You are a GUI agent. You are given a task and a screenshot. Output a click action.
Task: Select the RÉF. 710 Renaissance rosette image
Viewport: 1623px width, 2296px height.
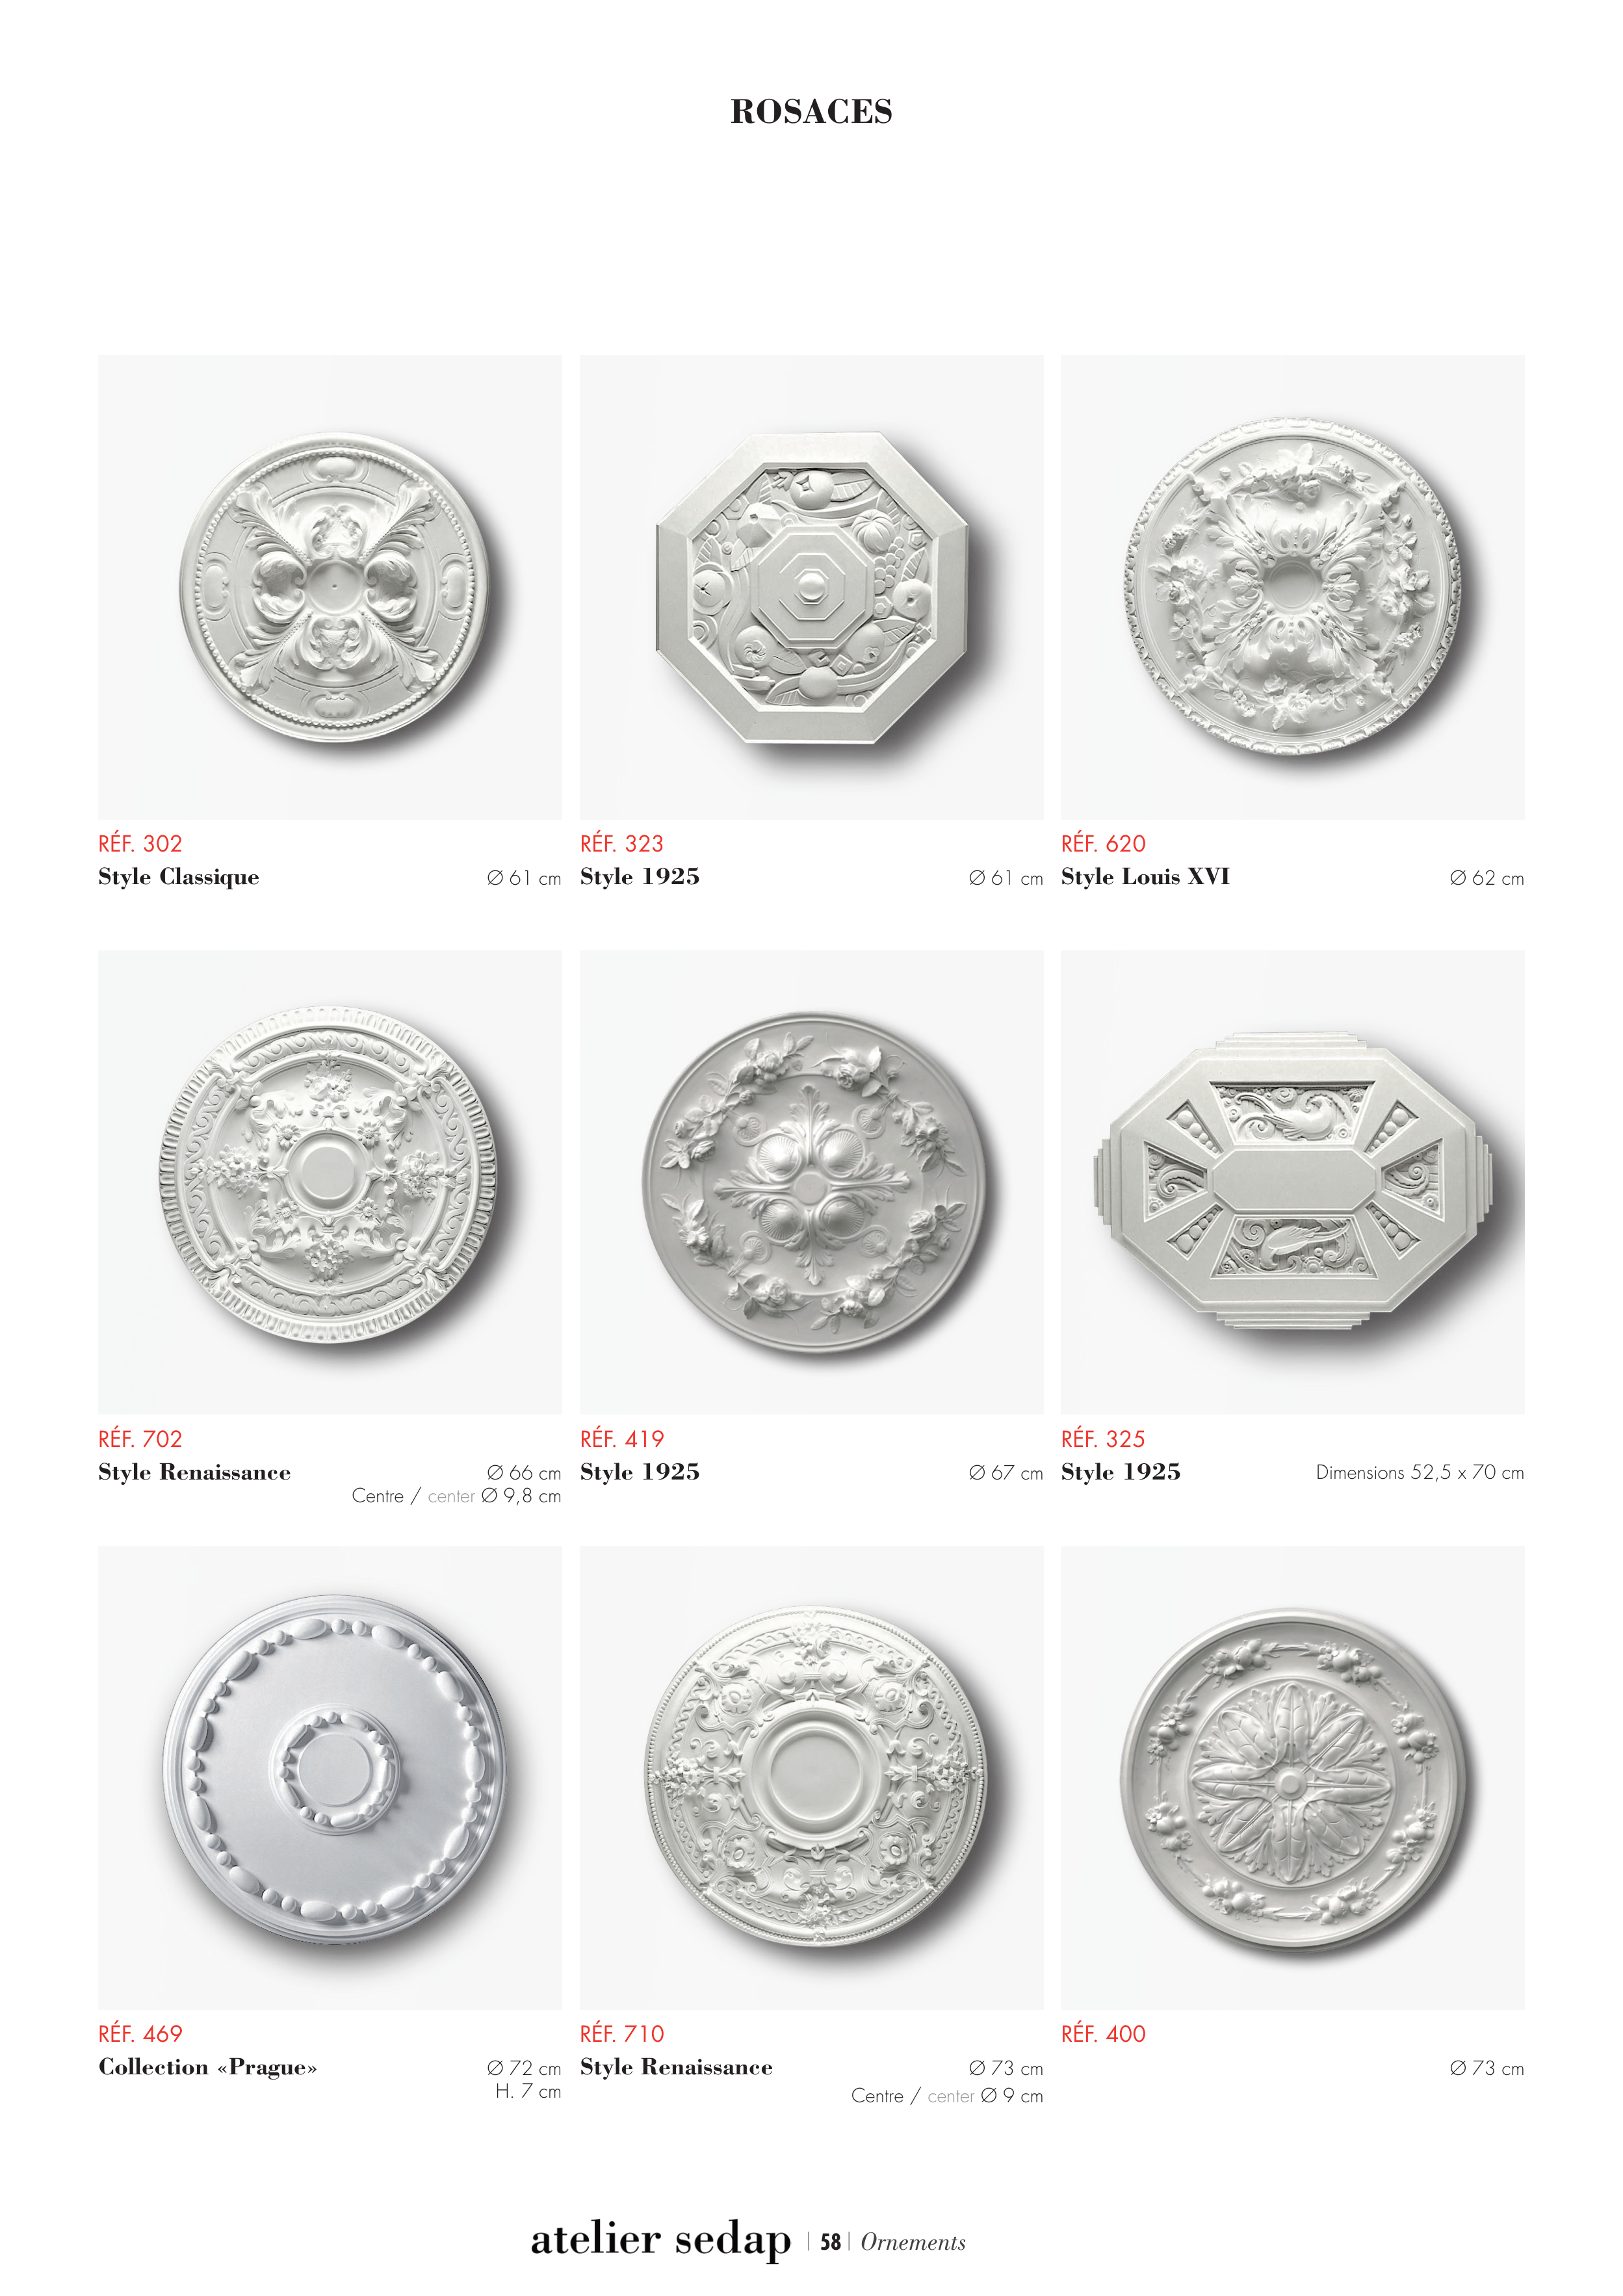tap(811, 1777)
